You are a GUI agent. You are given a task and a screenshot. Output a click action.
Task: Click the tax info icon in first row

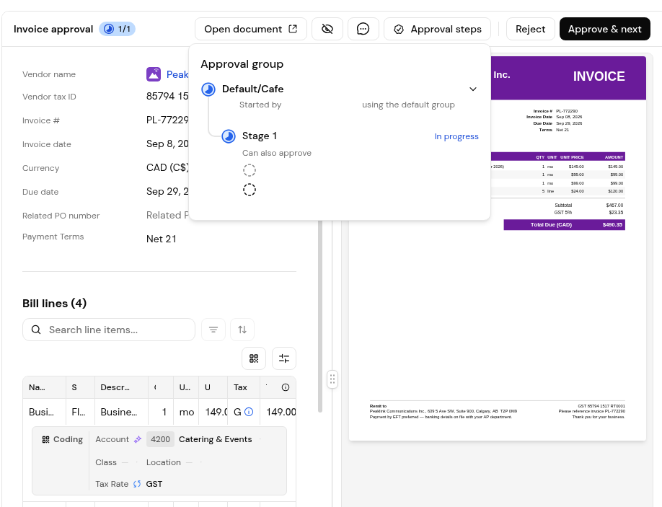[249, 412]
